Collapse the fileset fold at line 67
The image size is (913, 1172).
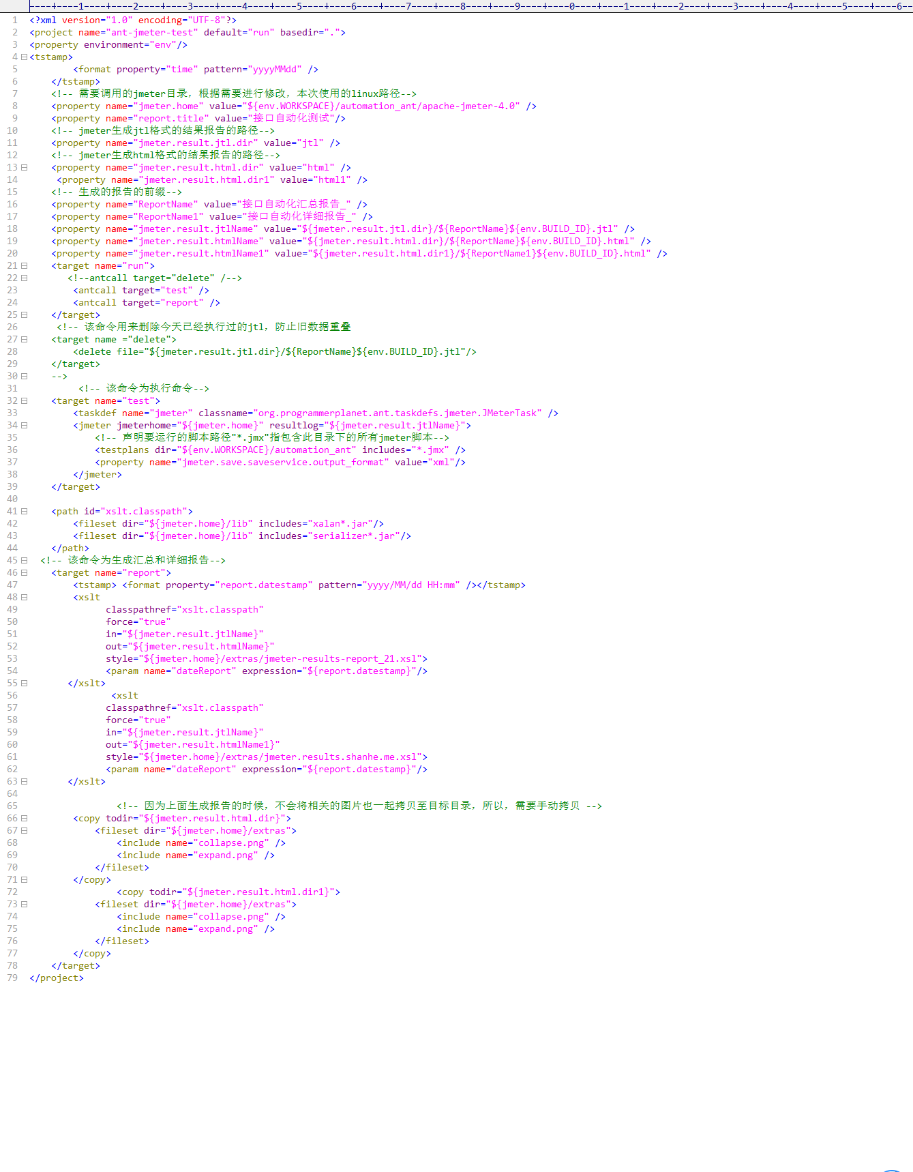click(24, 831)
